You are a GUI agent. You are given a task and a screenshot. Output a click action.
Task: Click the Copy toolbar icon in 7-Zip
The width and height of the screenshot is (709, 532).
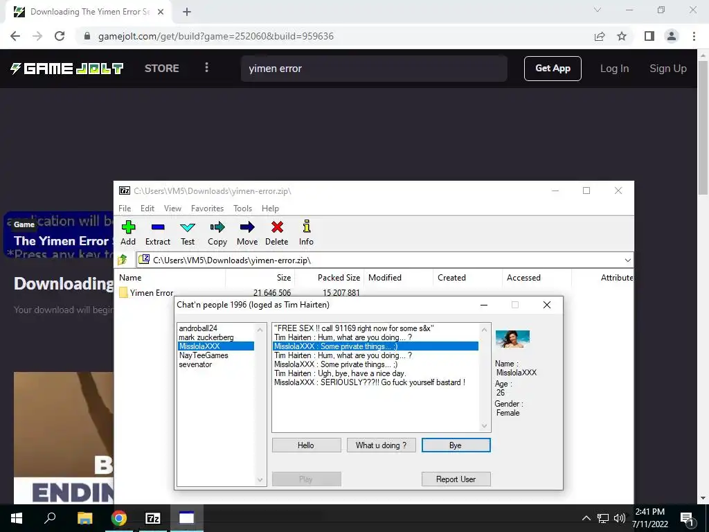tap(217, 227)
